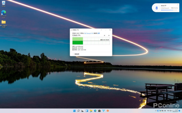
Task: Open Task View on the taskbar
Action: coord(83,111)
